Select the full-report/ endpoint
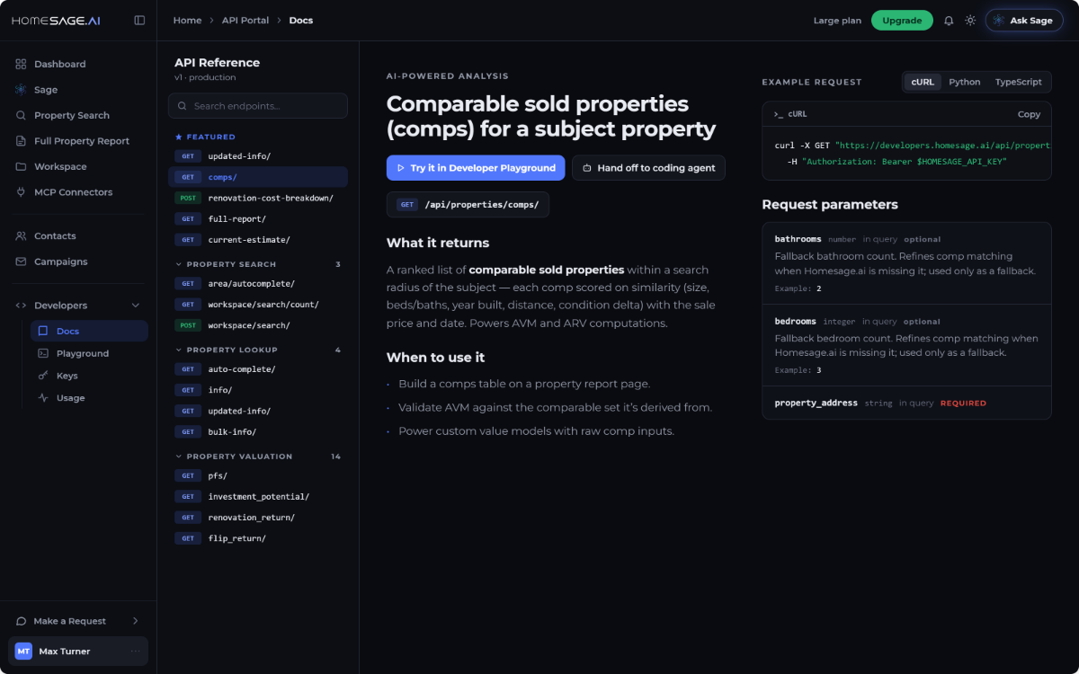1079x674 pixels. (x=258, y=219)
